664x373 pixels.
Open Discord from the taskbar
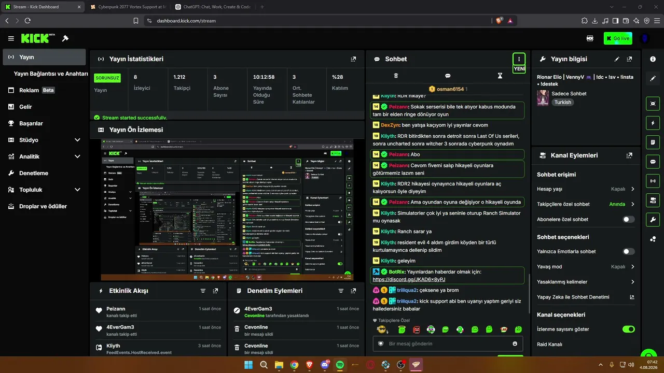pyautogui.click(x=325, y=365)
